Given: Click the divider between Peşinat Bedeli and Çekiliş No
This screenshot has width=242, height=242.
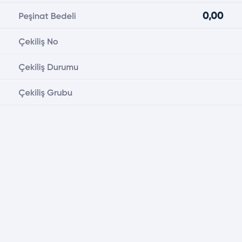Looking at the screenshot, I should pyautogui.click(x=121, y=28).
